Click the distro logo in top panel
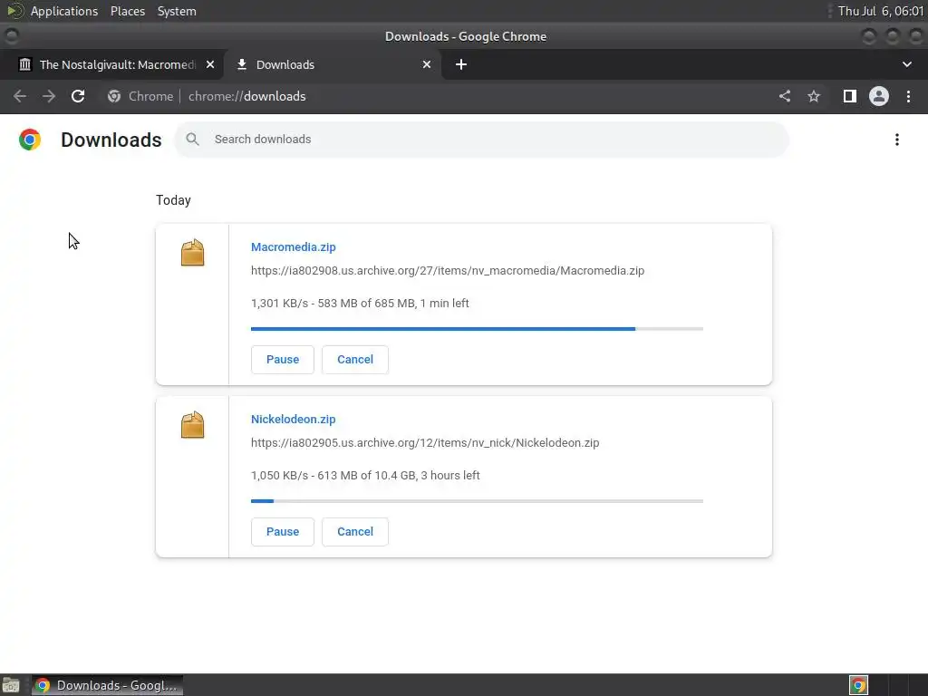Screen dimensions: 928x696 pos(14,11)
